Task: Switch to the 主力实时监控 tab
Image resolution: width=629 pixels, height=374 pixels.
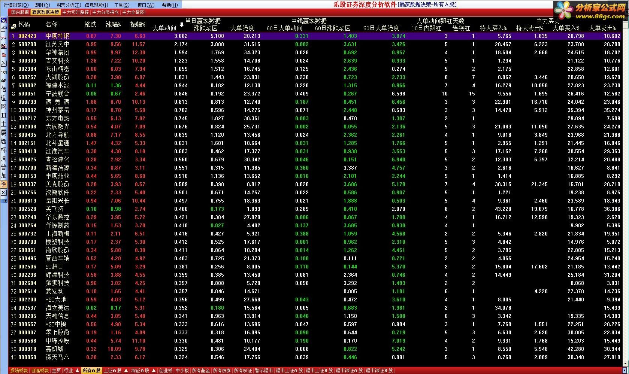Action: [x=75, y=12]
